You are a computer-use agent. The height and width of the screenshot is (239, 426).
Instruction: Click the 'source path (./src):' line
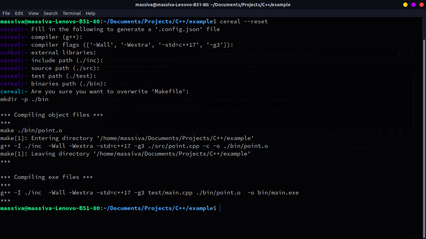tap(50, 68)
